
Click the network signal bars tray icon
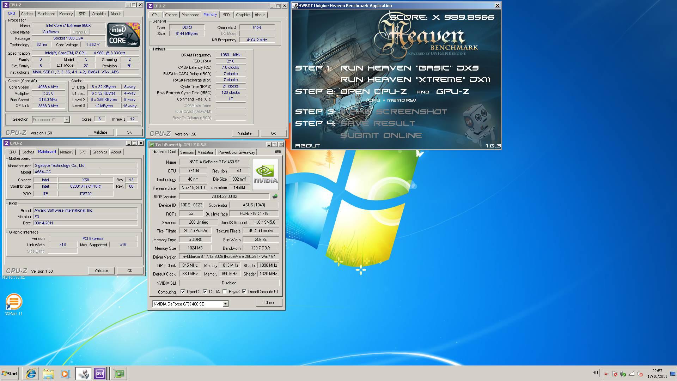[x=631, y=374]
